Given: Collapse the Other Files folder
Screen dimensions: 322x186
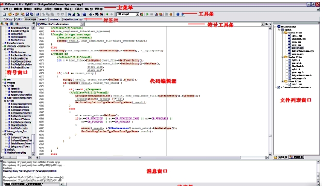Looking at the screenshot, I should 283,81.
